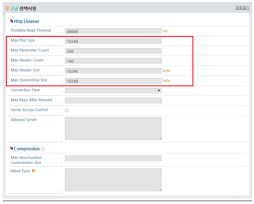Click the Compression section icon
254x204 pixels.
tap(12, 148)
